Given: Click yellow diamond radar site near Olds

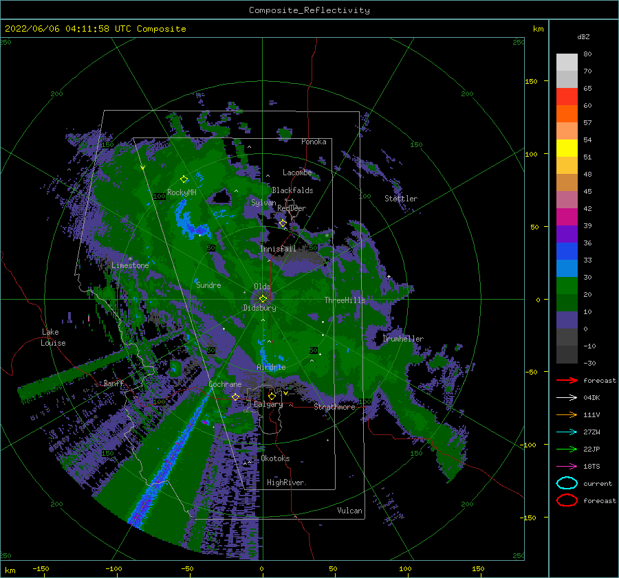Looking at the screenshot, I should 263,299.
